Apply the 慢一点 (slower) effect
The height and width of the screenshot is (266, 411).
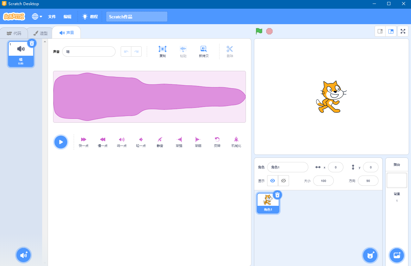point(102,142)
